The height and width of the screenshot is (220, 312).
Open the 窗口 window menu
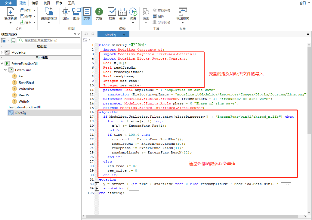(x=305, y=3)
